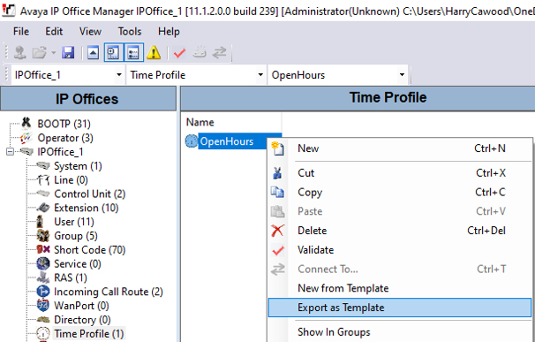Select WanPort (0) in the tree
Screen dimensions: 535x342
pyautogui.click(x=81, y=306)
